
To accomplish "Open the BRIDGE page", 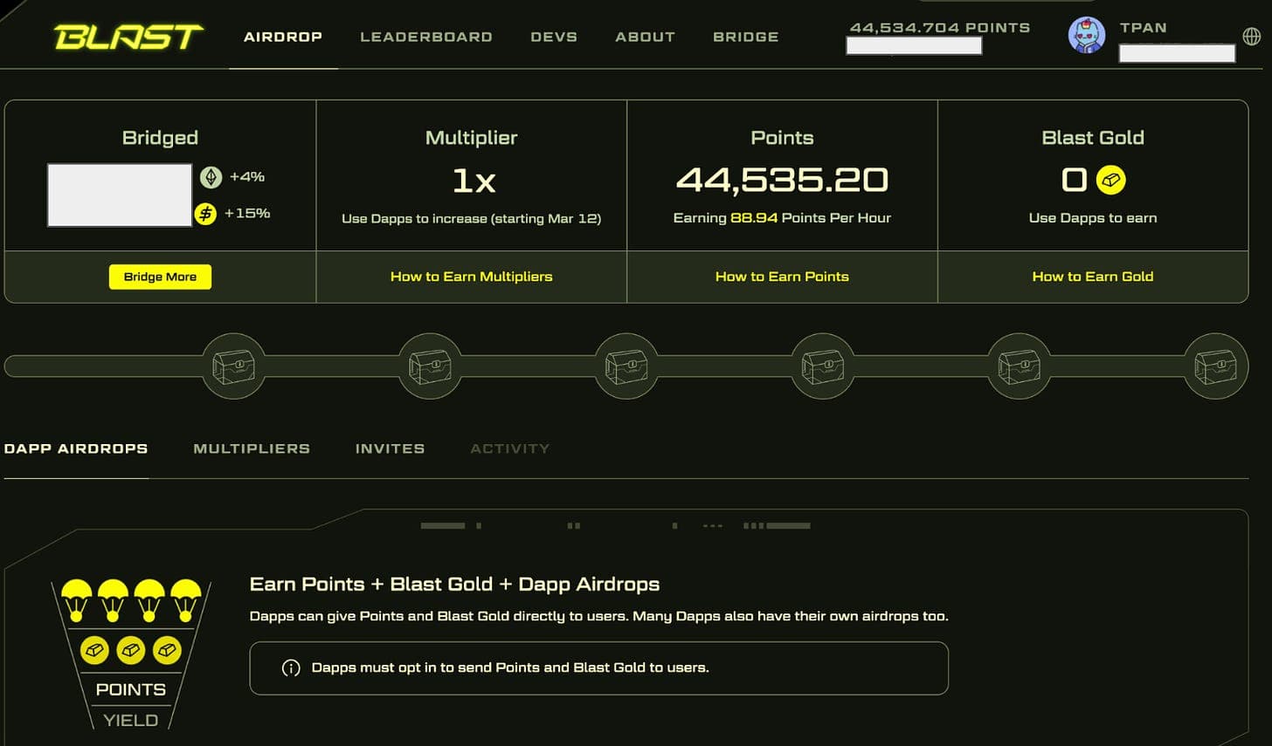I will click(x=745, y=37).
